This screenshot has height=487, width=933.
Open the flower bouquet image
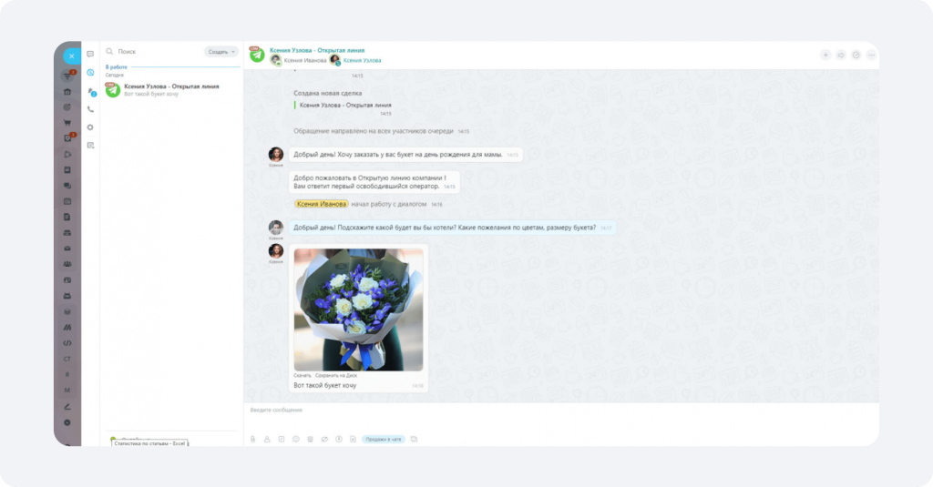click(x=358, y=309)
